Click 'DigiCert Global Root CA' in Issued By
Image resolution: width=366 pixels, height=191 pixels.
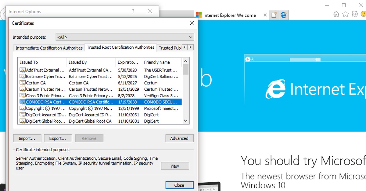tap(90, 121)
